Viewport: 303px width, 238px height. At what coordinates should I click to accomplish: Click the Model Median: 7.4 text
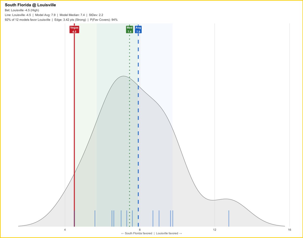click(72, 15)
